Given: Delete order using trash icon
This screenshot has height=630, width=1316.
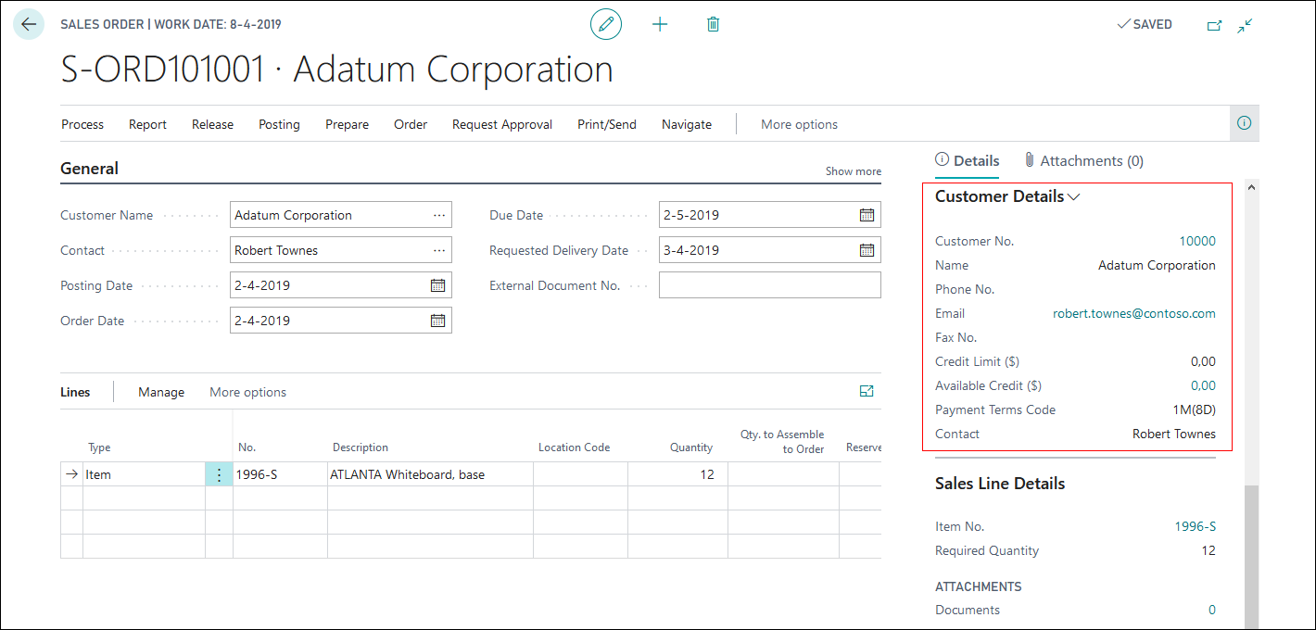Looking at the screenshot, I should pos(713,24).
